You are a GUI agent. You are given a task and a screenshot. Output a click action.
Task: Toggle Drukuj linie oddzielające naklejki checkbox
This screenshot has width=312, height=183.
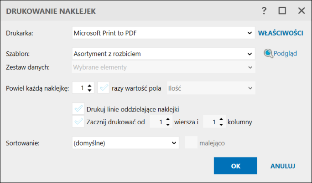coord(78,109)
